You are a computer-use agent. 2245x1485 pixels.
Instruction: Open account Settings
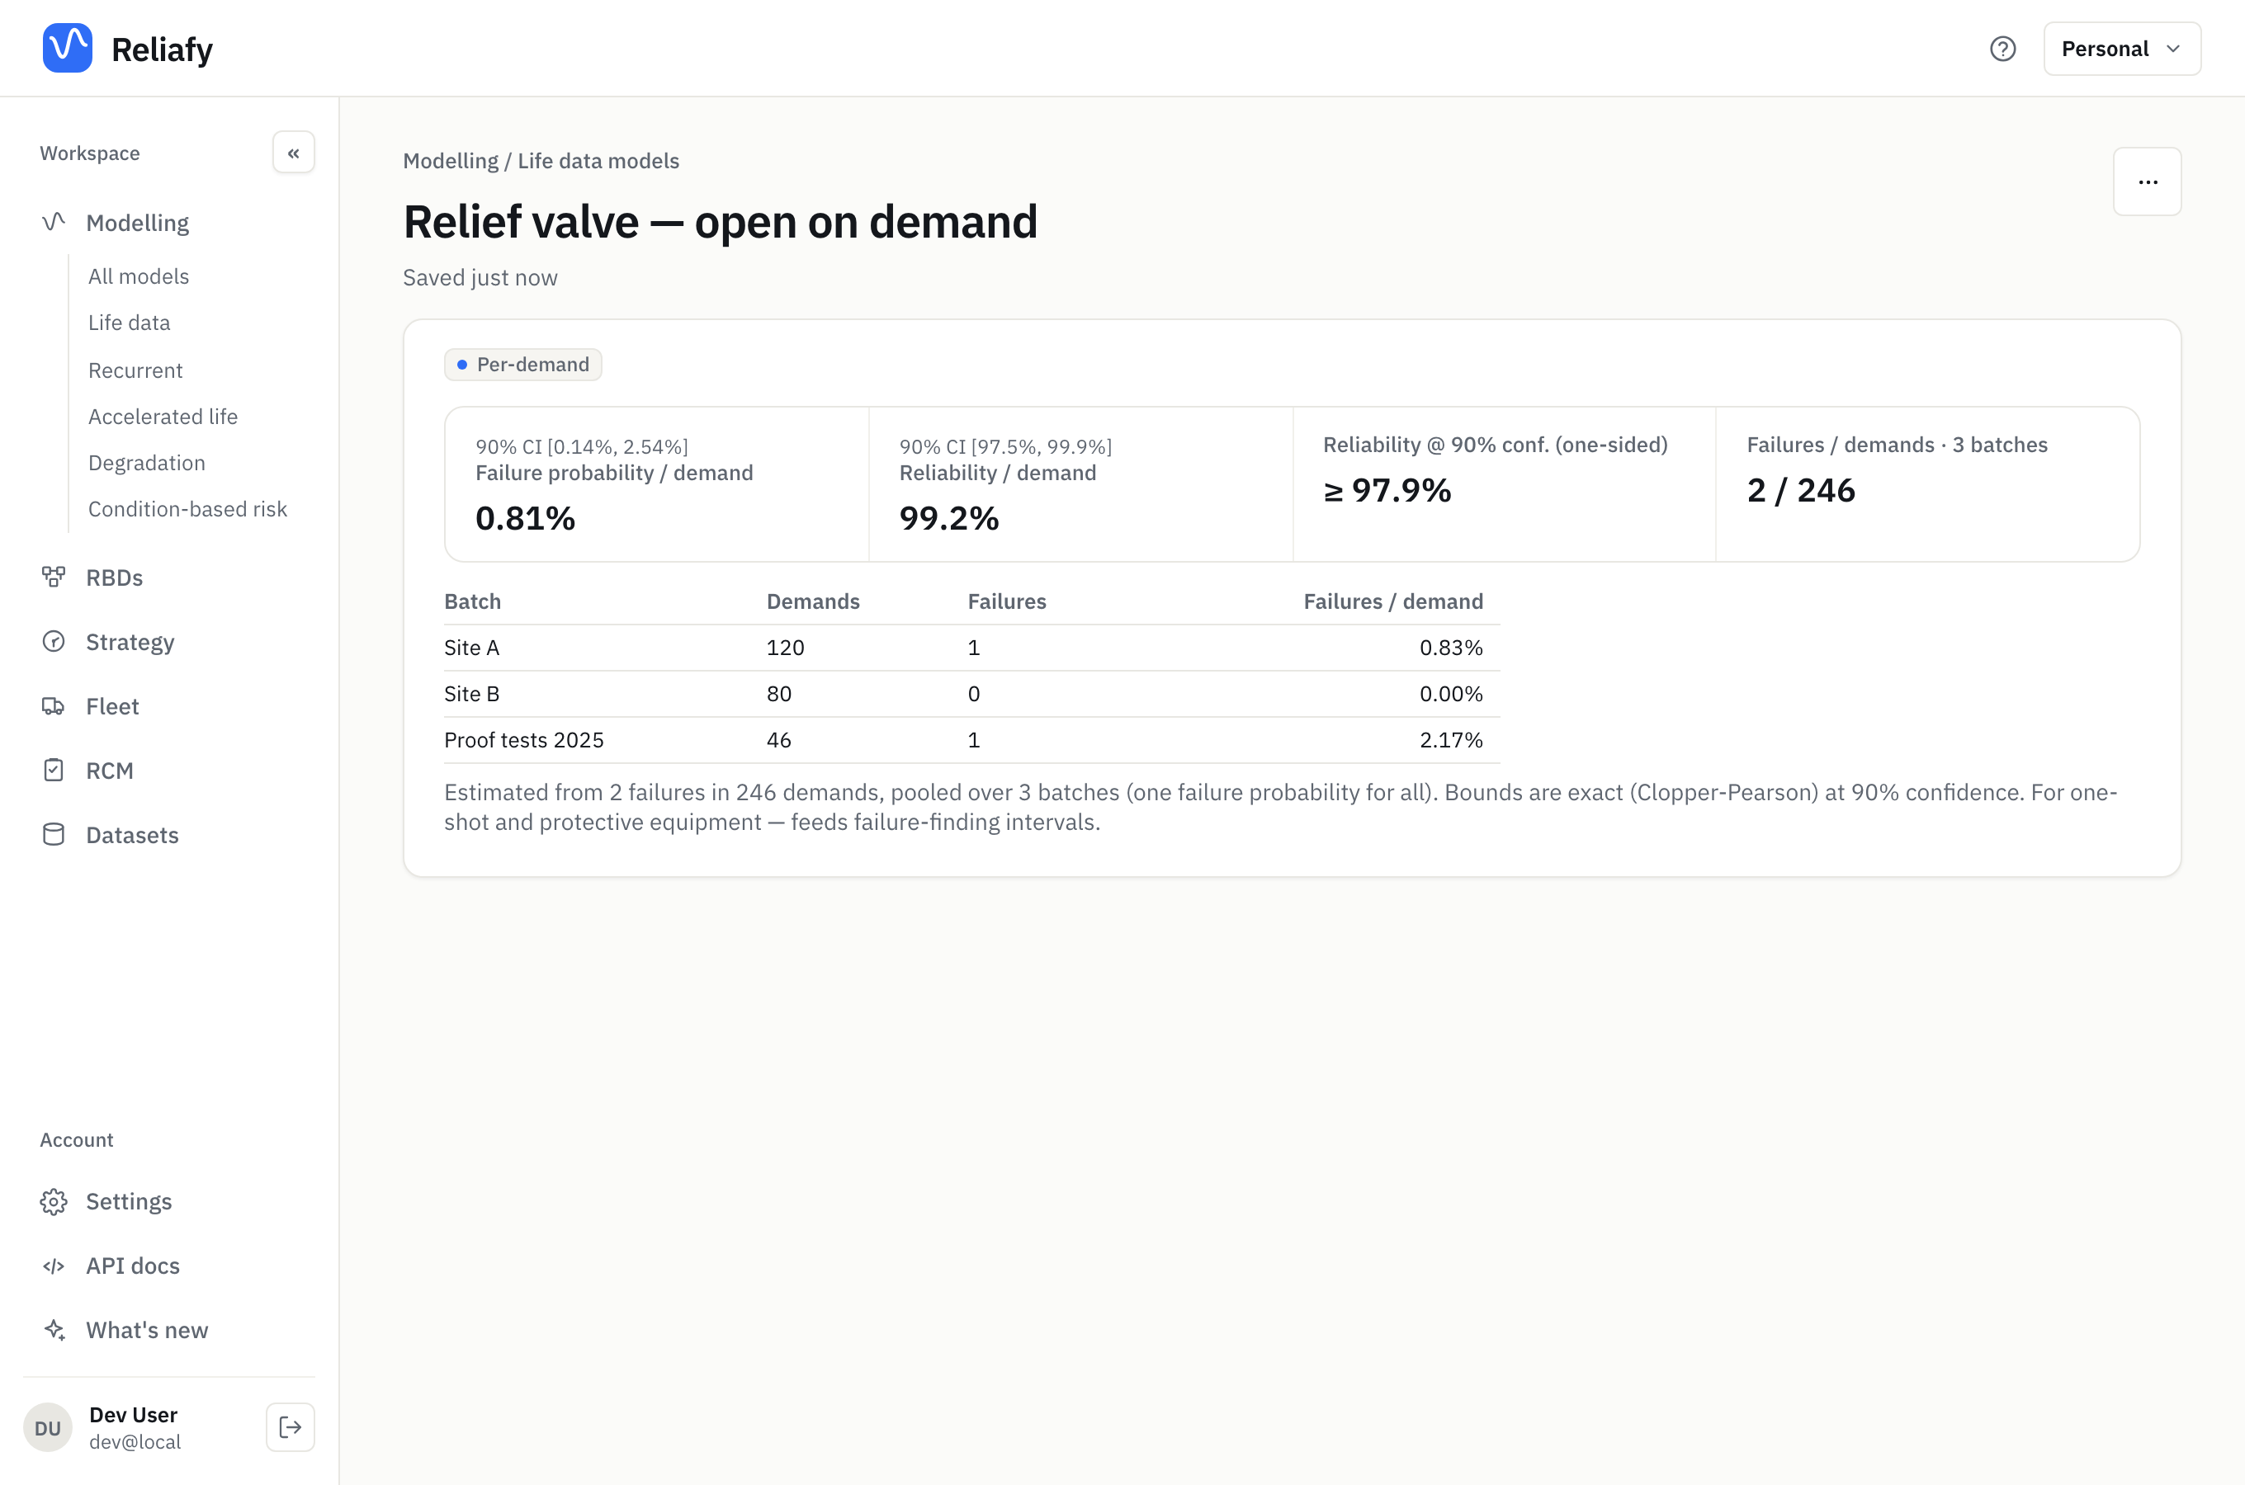click(129, 1201)
